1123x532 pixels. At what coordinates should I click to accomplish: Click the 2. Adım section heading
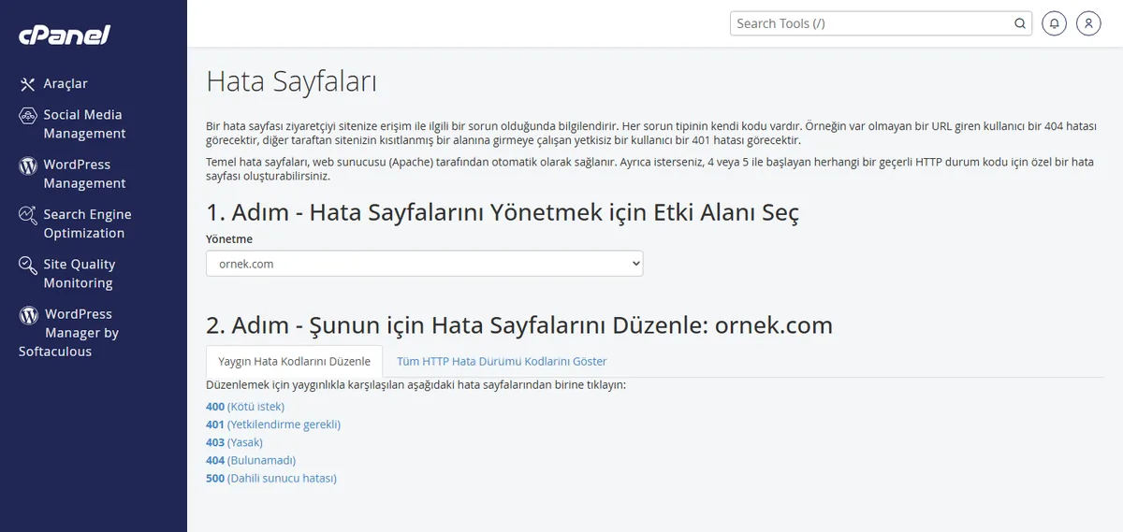pyautogui.click(x=519, y=324)
